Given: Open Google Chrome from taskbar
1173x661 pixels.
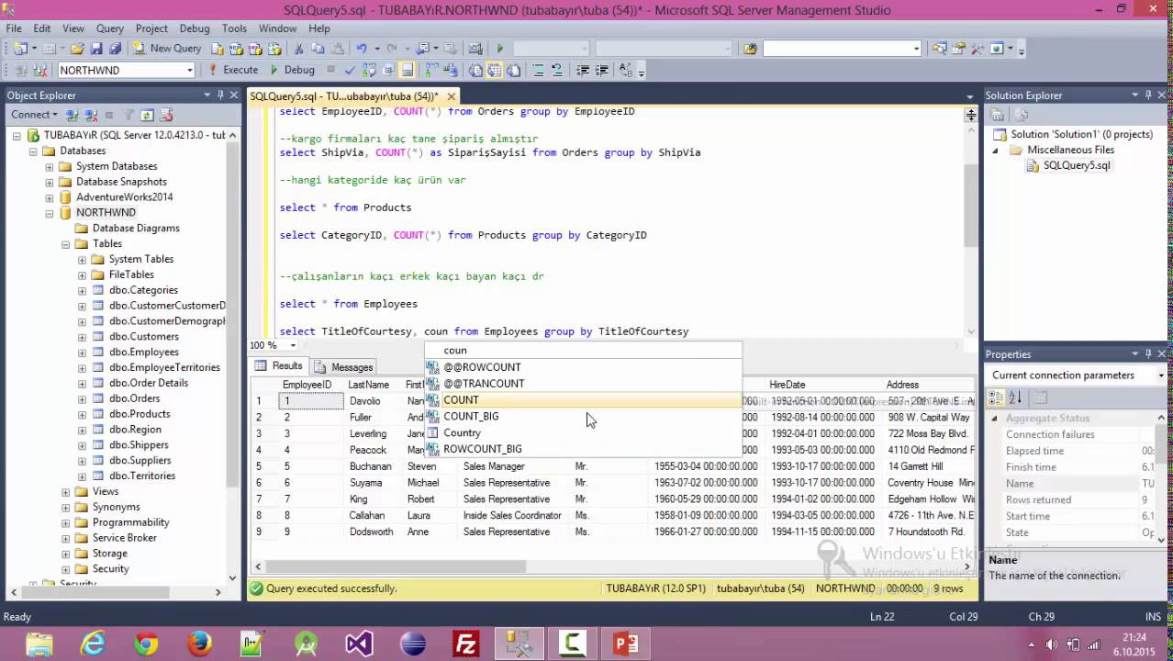Looking at the screenshot, I should (146, 644).
